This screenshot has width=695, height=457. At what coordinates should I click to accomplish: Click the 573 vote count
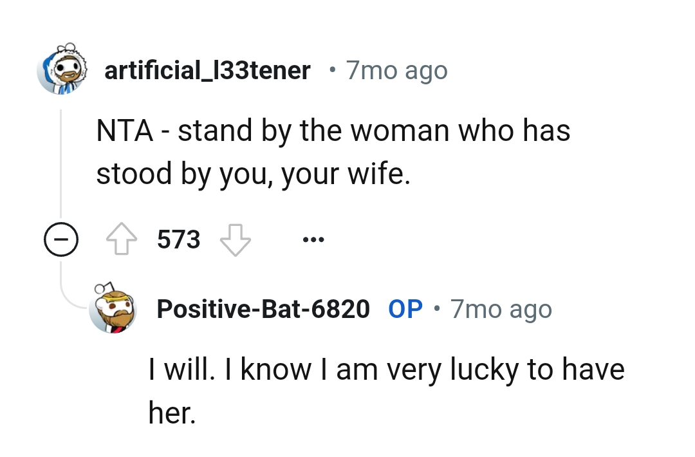click(x=178, y=239)
